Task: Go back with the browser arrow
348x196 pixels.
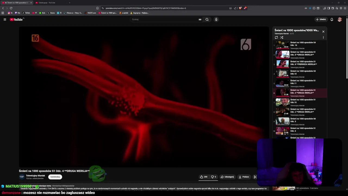Action: pos(3,8)
